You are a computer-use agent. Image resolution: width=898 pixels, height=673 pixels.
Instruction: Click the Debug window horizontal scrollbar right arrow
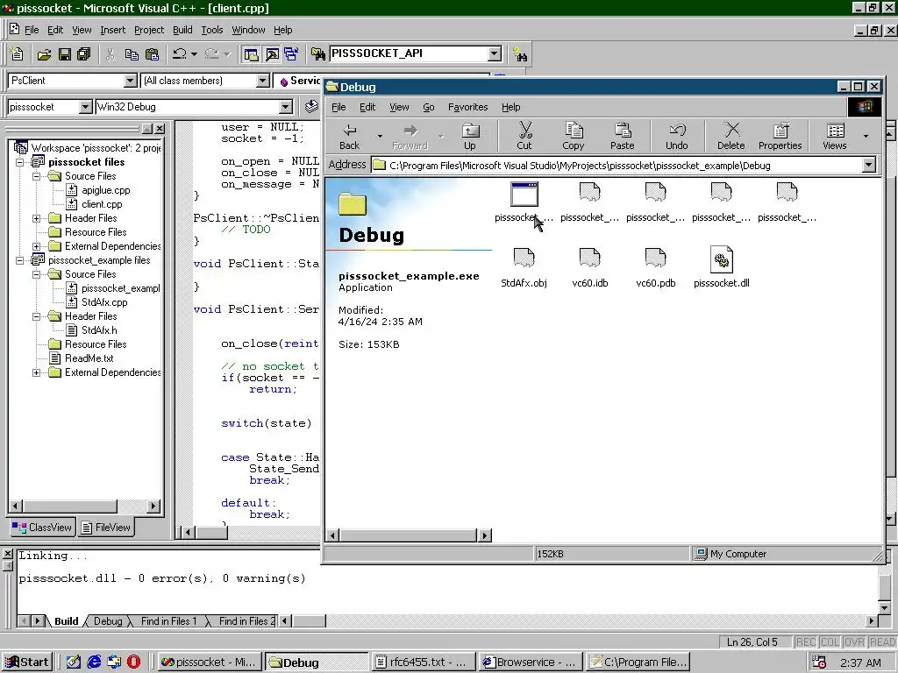[x=484, y=535]
